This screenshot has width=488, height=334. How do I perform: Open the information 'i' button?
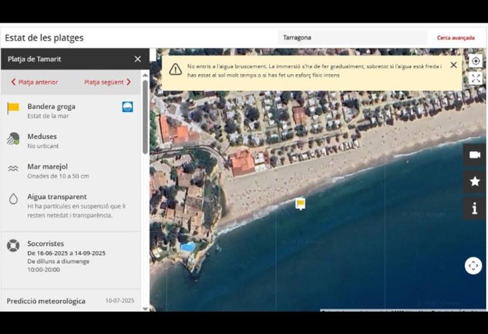click(475, 208)
